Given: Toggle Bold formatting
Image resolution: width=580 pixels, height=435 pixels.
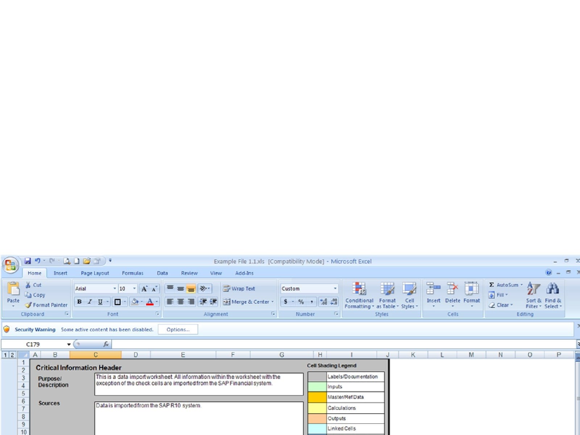Looking at the screenshot, I should (79, 302).
